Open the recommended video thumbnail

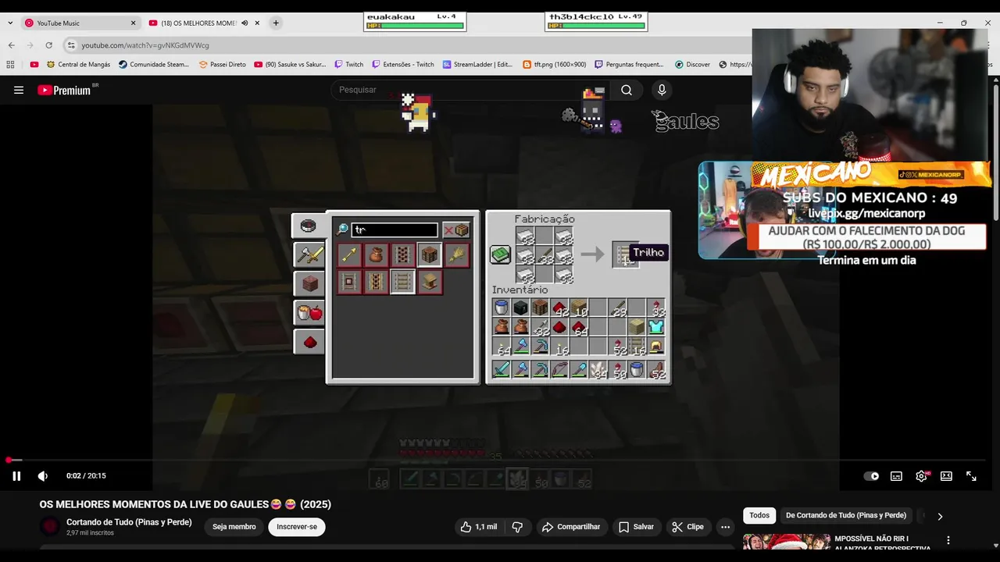coord(786,542)
